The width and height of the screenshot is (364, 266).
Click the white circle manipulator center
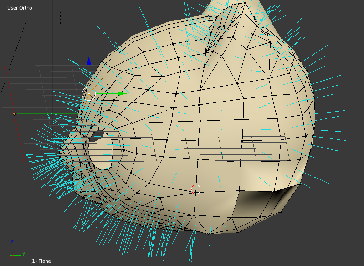click(x=89, y=94)
